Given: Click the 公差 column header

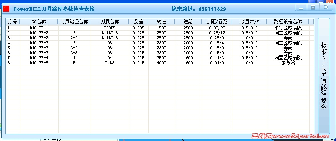Looking at the screenshot, I should (x=138, y=21).
